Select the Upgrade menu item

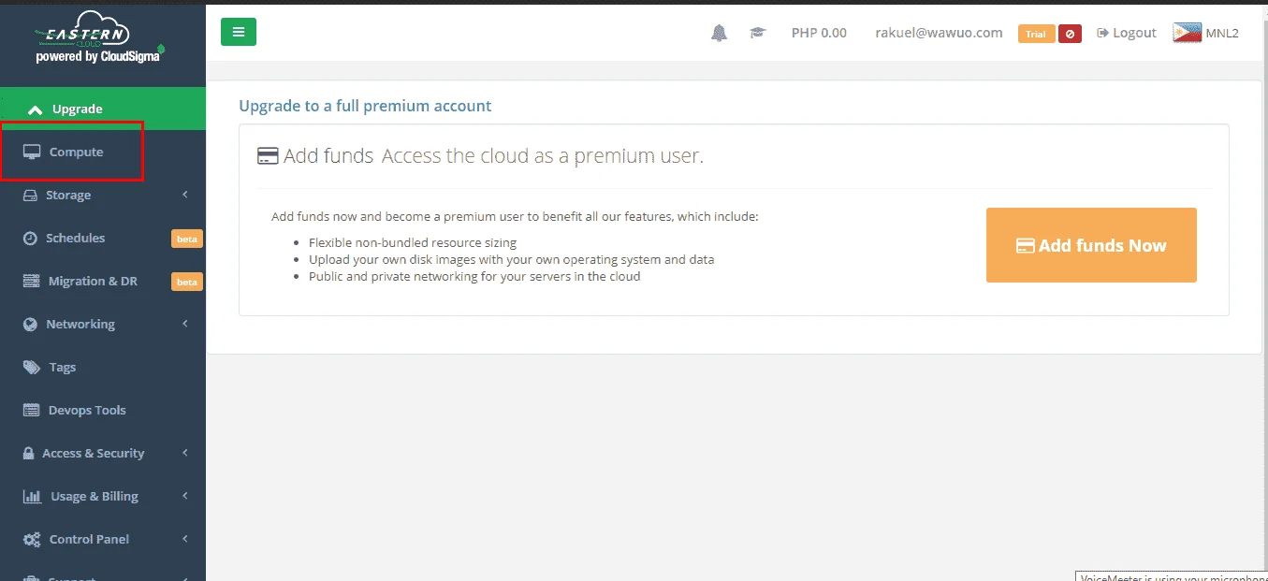(103, 109)
